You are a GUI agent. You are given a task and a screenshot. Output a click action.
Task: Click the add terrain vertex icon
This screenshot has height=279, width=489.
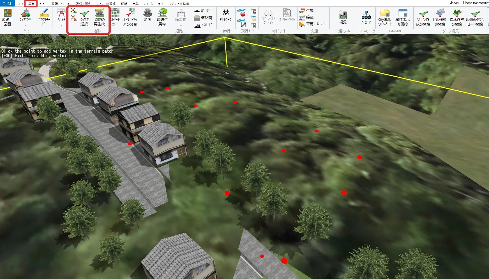(x=73, y=11)
